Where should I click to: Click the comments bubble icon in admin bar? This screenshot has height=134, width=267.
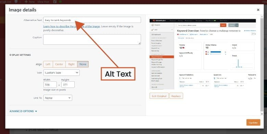click(16, 2)
